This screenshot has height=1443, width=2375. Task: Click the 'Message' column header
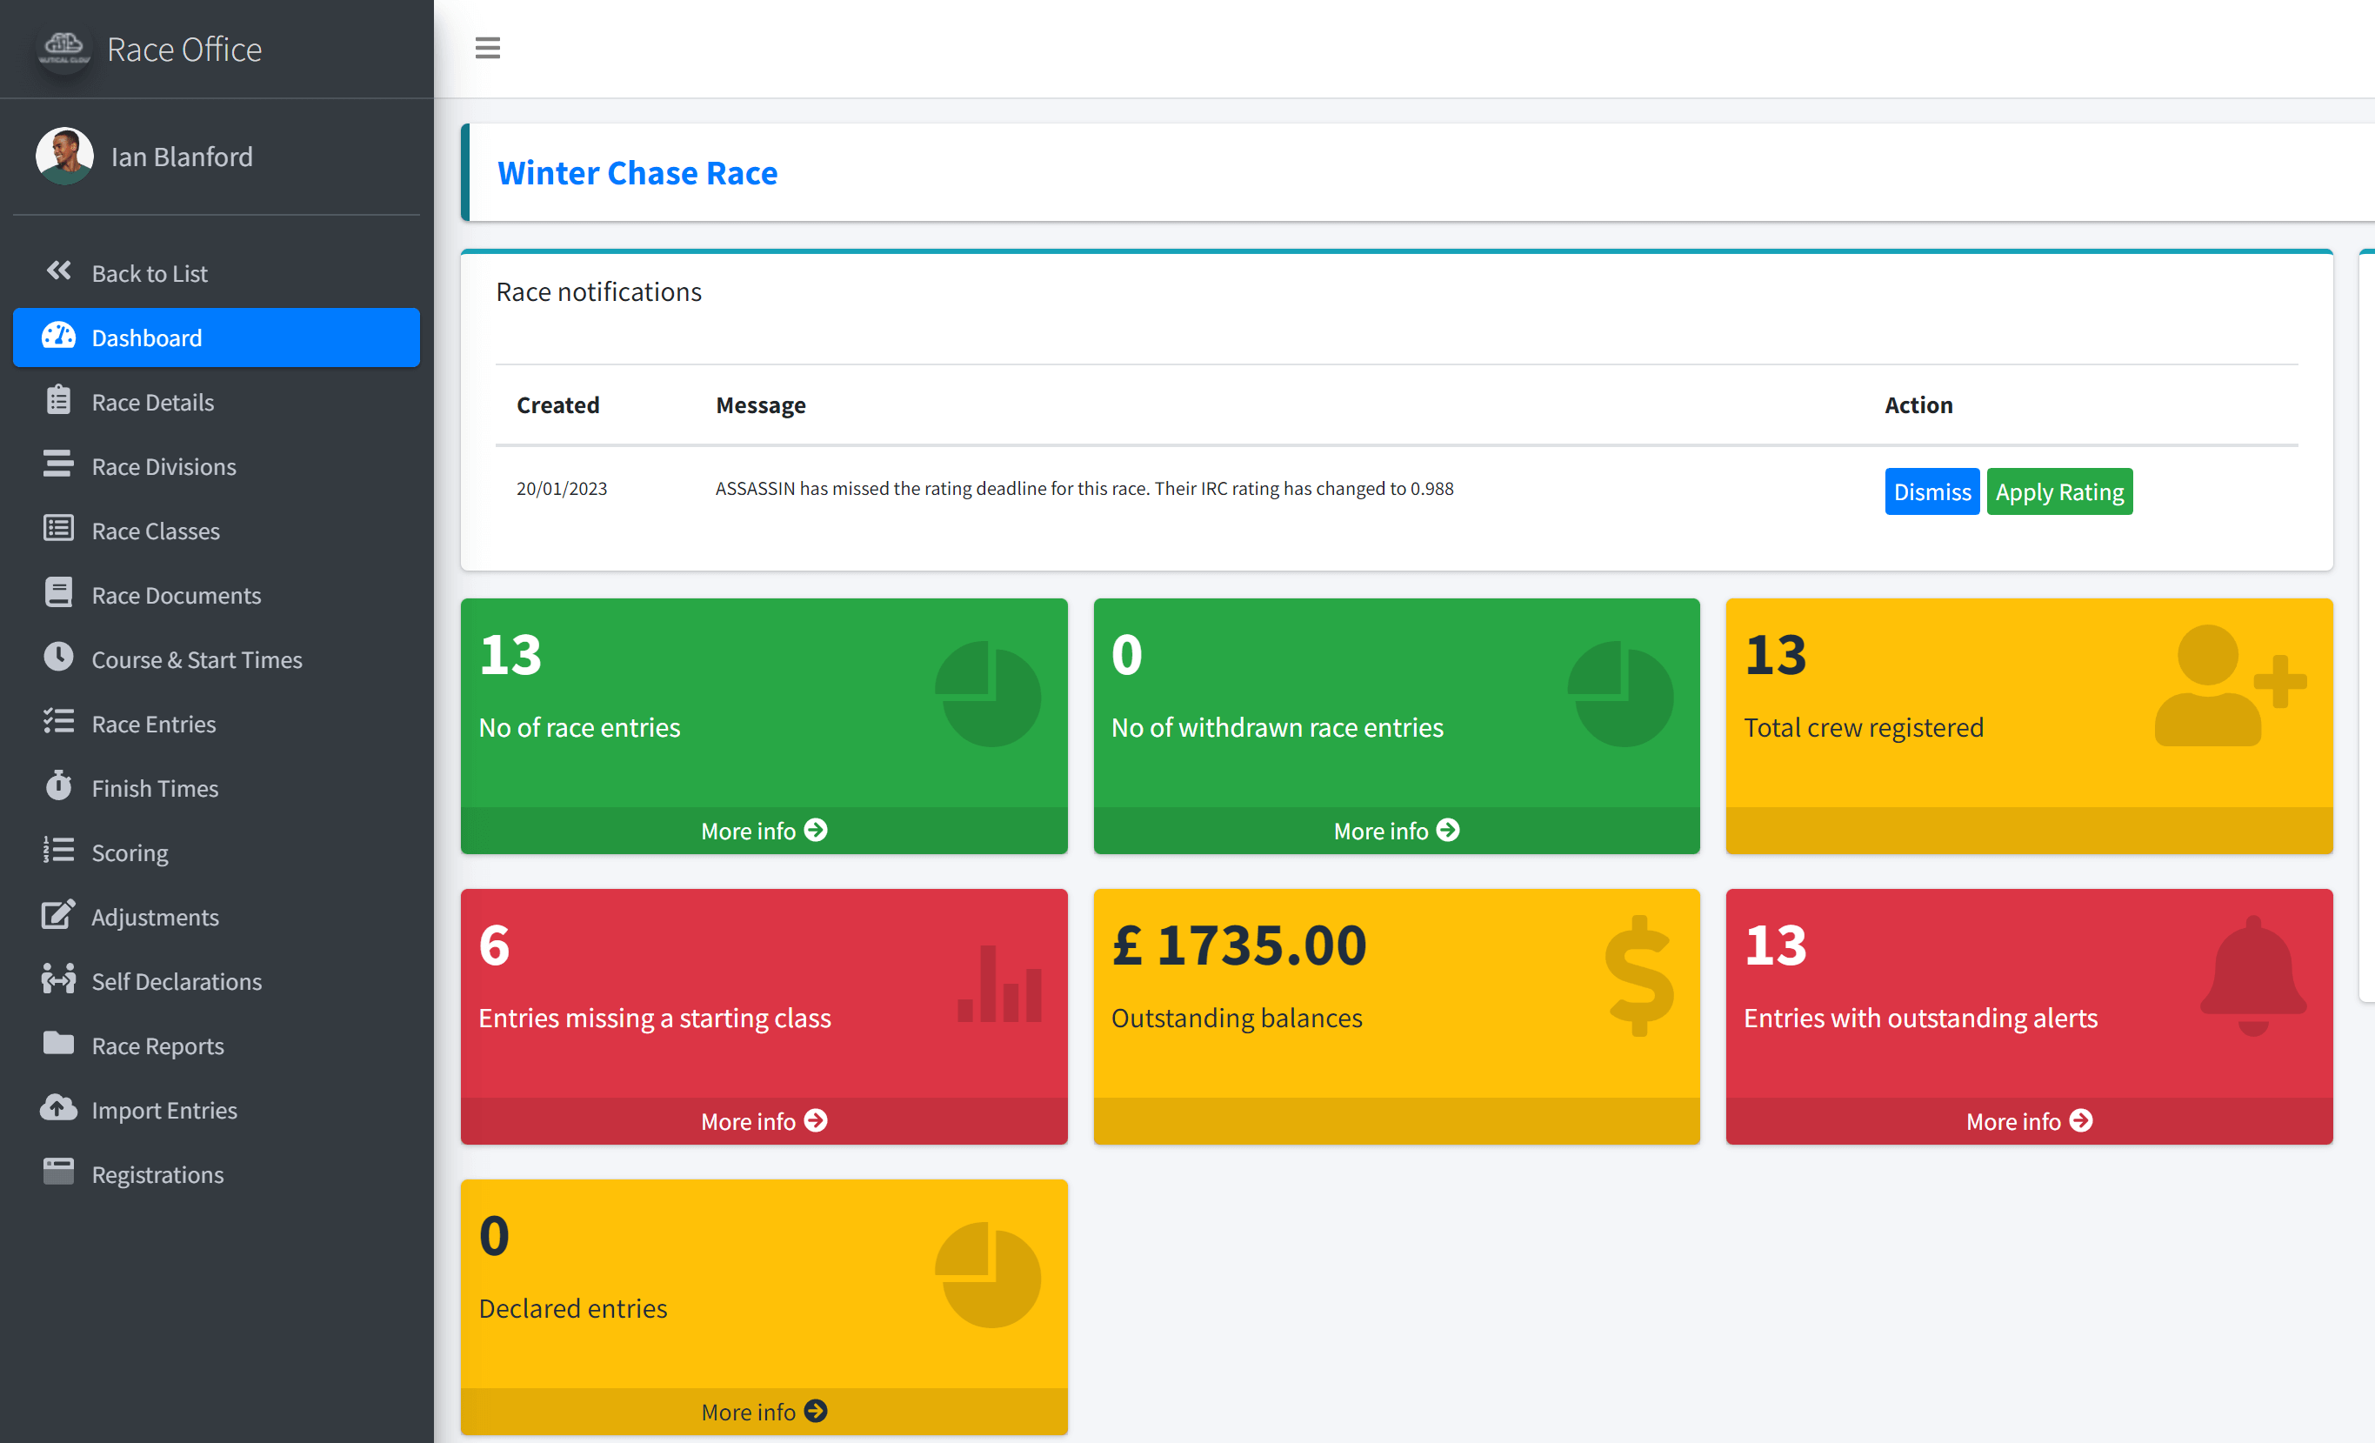(x=760, y=404)
